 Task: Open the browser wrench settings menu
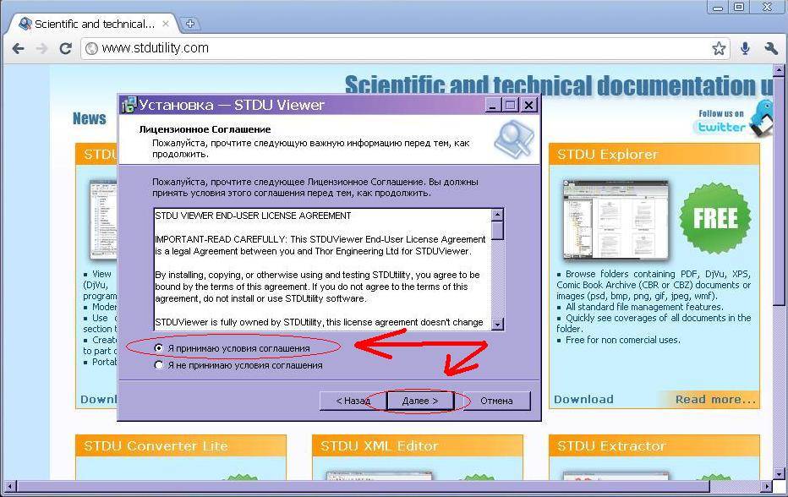771,48
